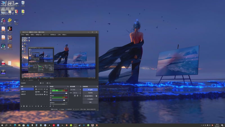This screenshot has height=127, width=225.
Task: Open the virtual camera settings gear
Action: click(96, 96)
